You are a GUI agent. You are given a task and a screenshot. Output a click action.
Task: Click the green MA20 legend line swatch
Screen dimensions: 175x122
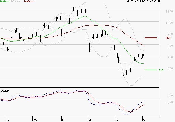tap(8, 1)
